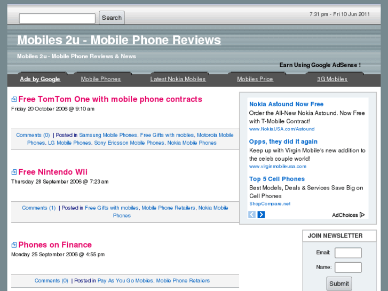
Task: Click the newsletter Email field
Action: [348, 253]
